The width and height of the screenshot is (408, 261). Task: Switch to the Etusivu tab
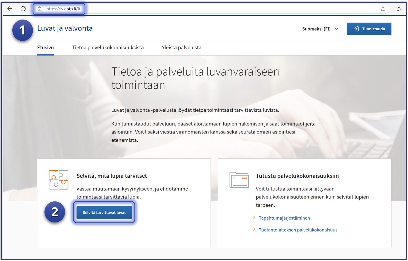[x=46, y=48]
